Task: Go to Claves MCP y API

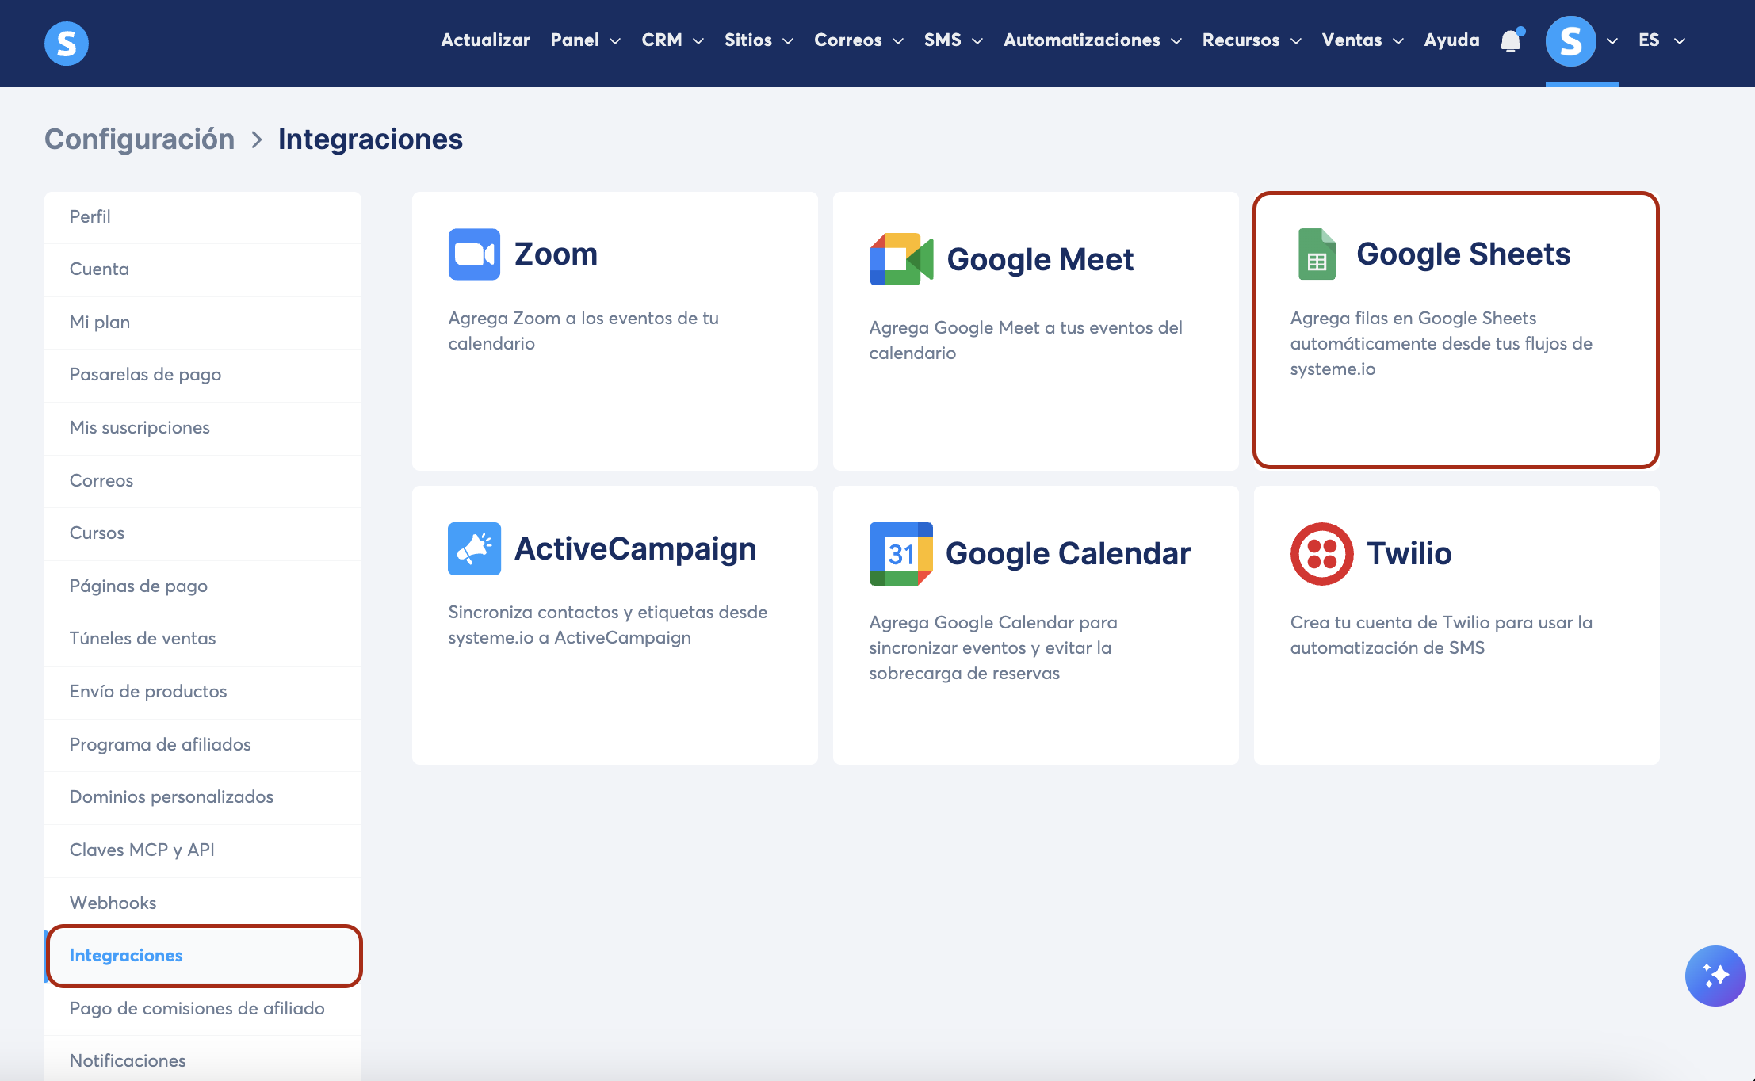Action: [203, 850]
